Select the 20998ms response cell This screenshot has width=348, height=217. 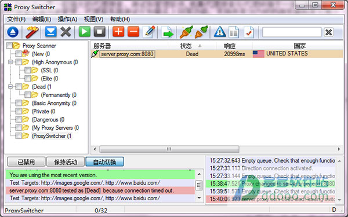coord(234,54)
